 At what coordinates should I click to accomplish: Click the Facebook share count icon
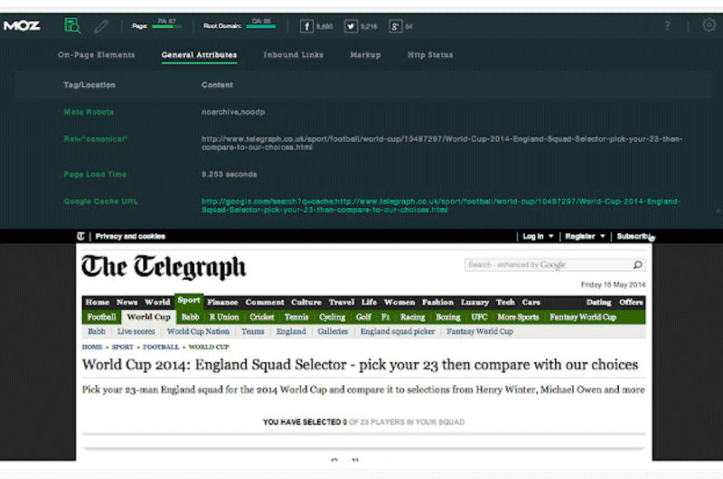tap(306, 26)
